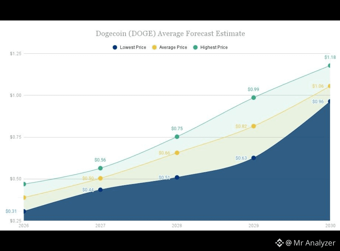
Task: Click the $1.00 y-axis label
Action: [x=16, y=95]
